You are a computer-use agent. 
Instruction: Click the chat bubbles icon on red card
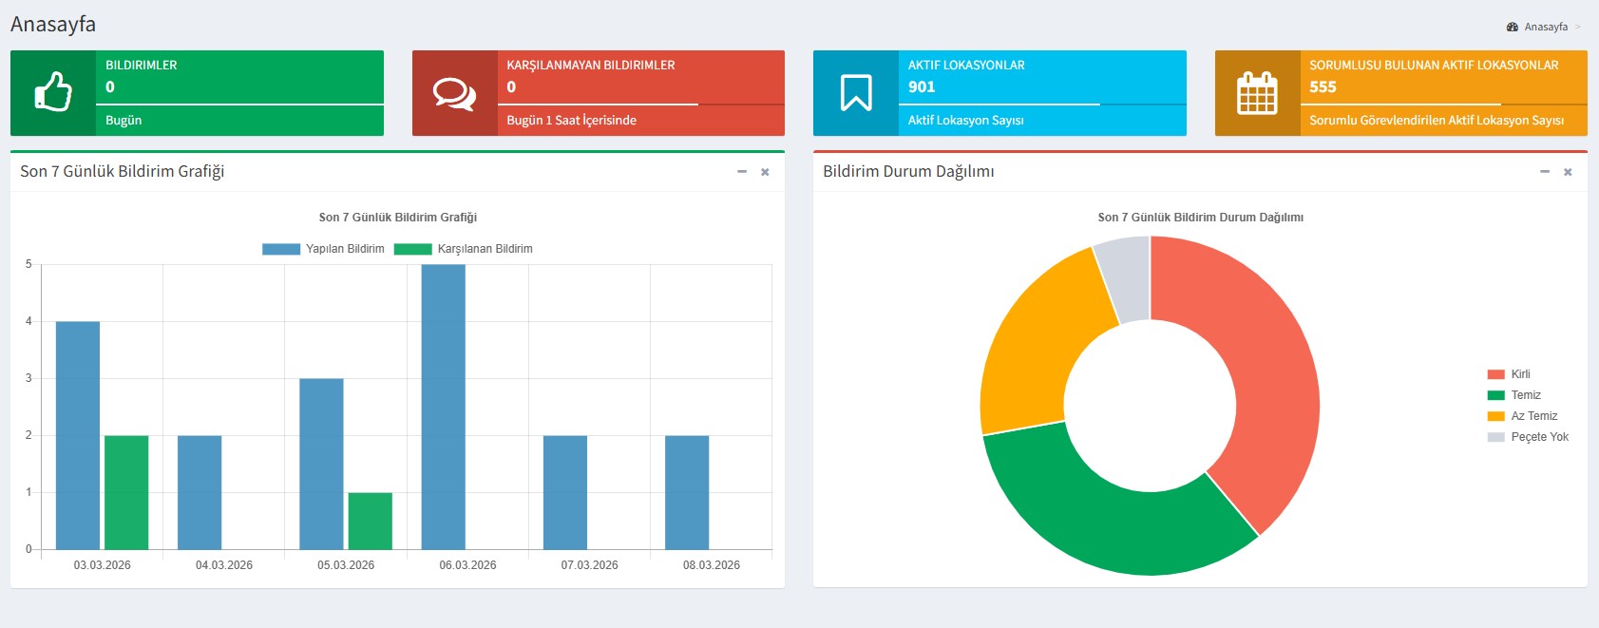click(x=454, y=93)
